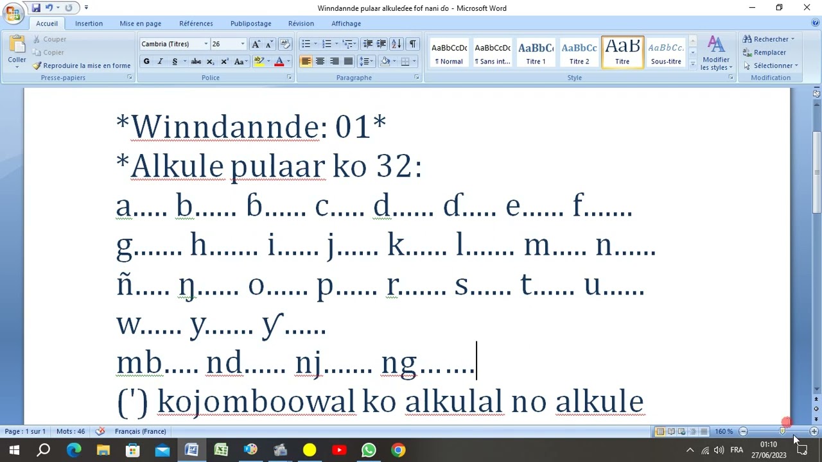The height and width of the screenshot is (462, 822).
Task: Click Reproduire la mise en forme
Action: pos(82,65)
